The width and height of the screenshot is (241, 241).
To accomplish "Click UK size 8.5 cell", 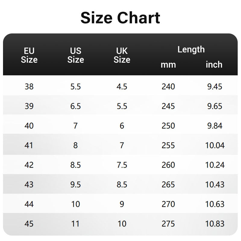I will point(122,185).
